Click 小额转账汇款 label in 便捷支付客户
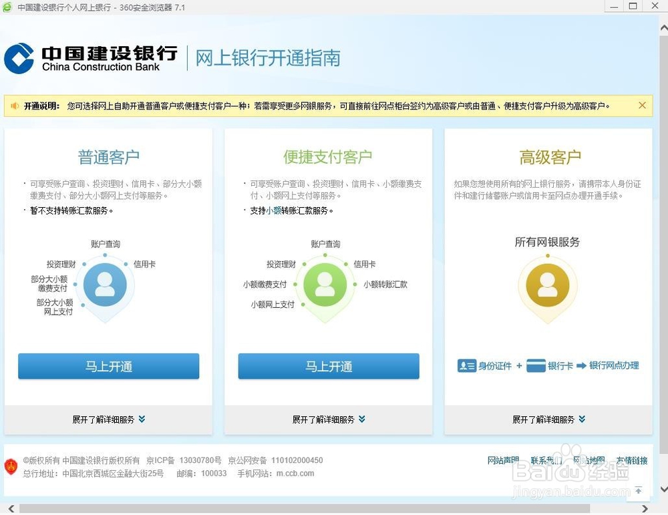668x515 pixels. (x=385, y=285)
